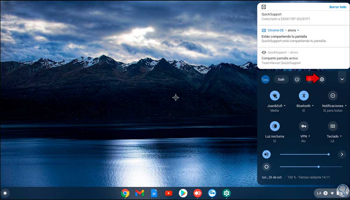Mute audio with the volume speaker icon
Image resolution: width=350 pixels, height=200 pixels.
click(x=266, y=154)
